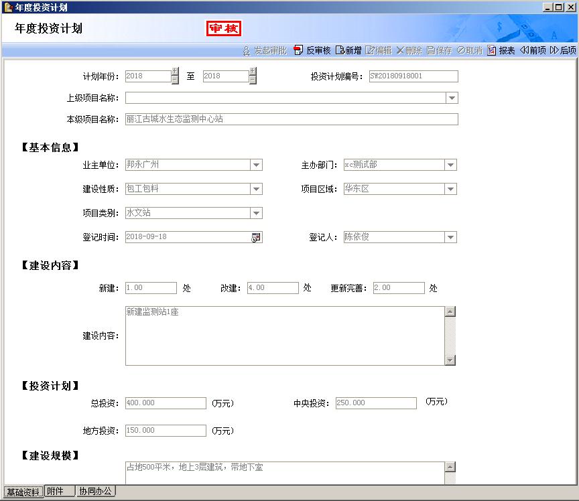This screenshot has width=579, height=501.
Task: Click 新增 to add a new record
Action: (348, 50)
